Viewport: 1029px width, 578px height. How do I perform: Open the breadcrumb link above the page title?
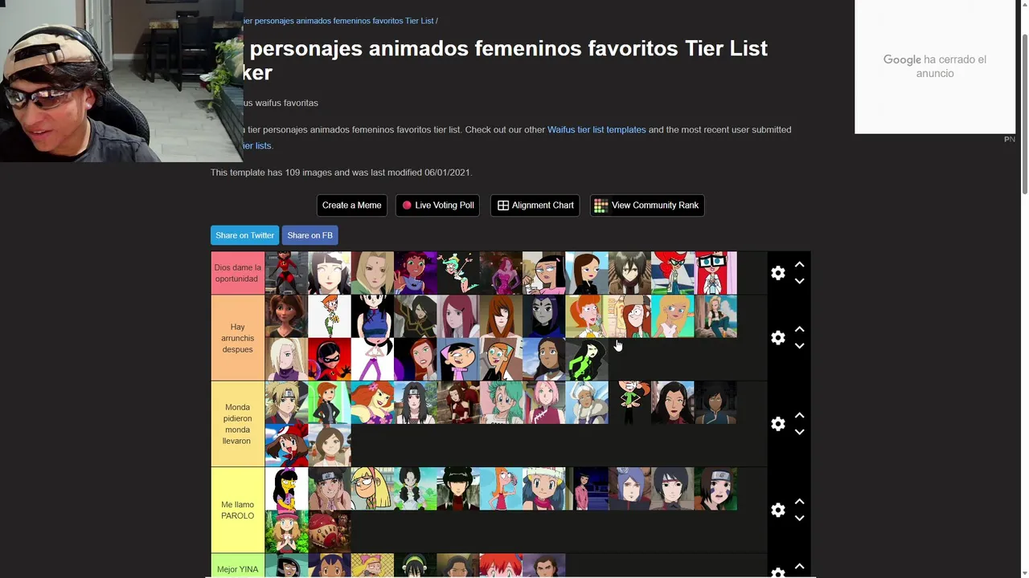pos(338,21)
